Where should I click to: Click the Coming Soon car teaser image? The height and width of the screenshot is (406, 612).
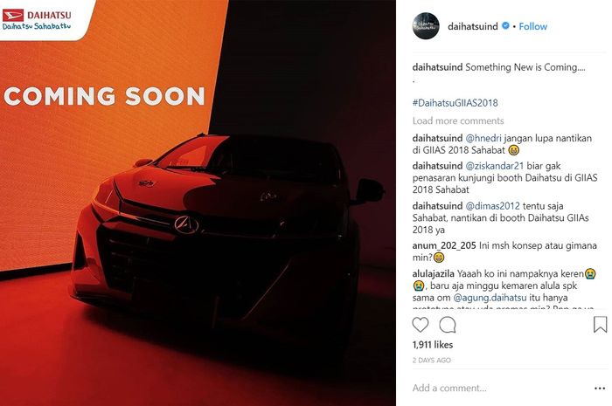click(198, 203)
